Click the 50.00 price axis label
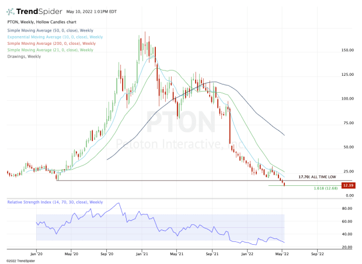Image resolution: width=362 pixels, height=264 pixels. coord(349,147)
